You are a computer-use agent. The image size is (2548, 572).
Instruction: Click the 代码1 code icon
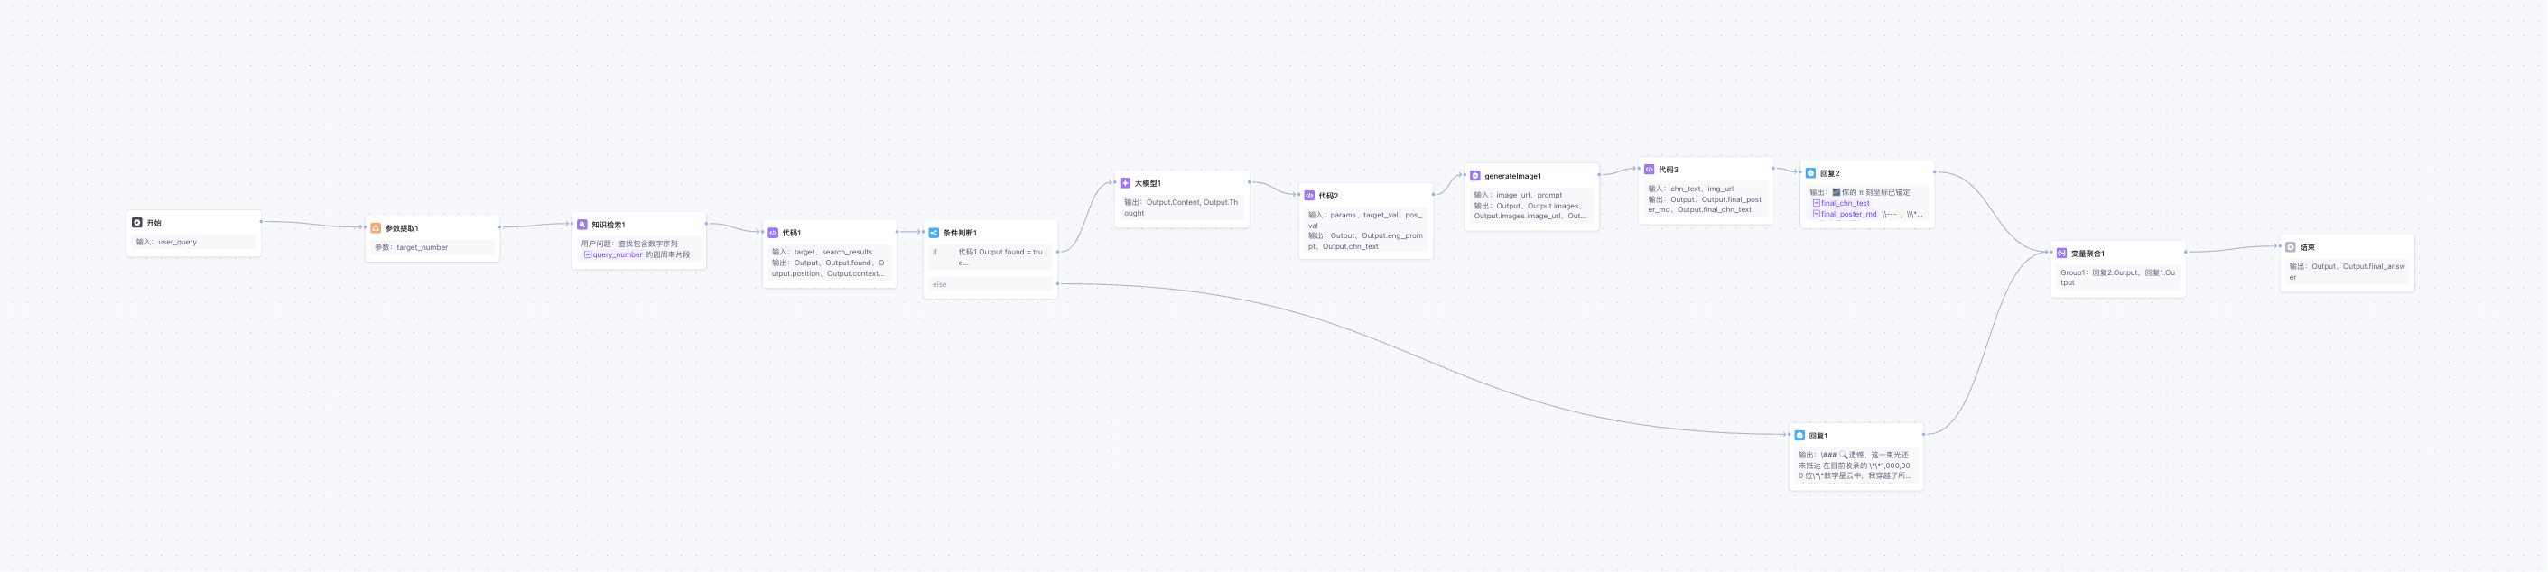(x=773, y=233)
